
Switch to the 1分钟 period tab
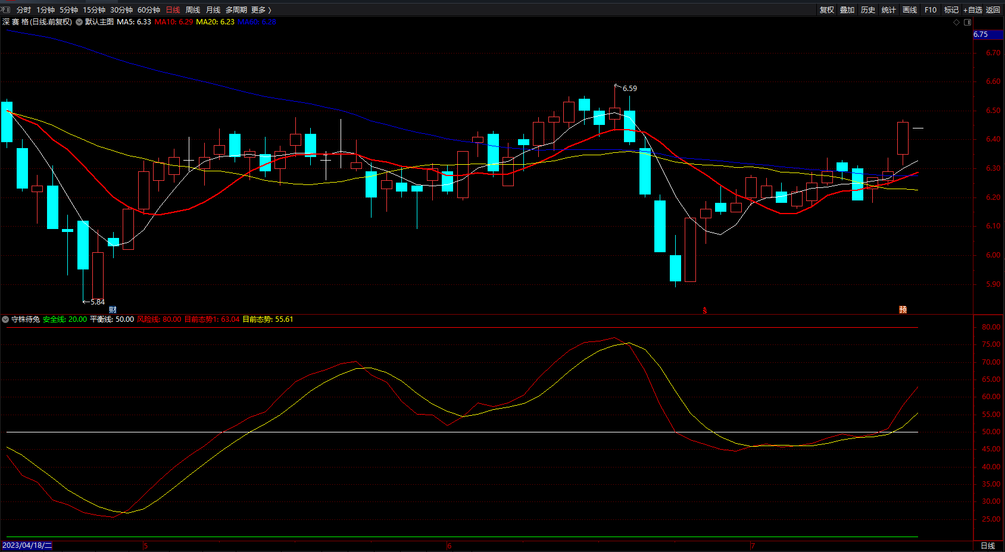[45, 10]
